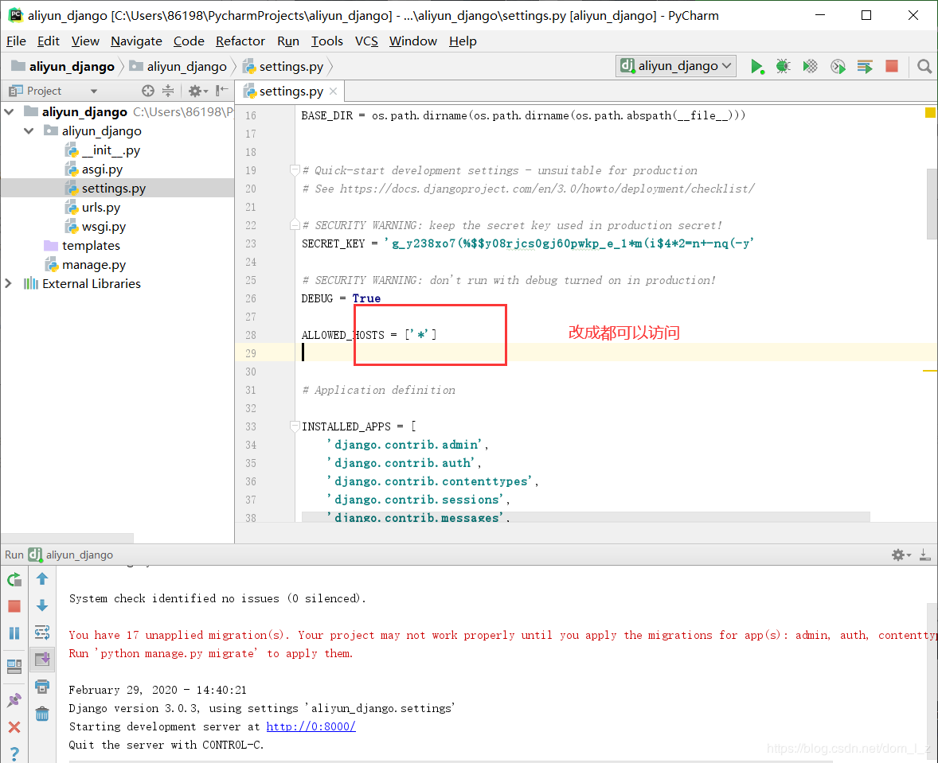Open the Tools menu
Screen dimensions: 938x763
[x=326, y=41]
